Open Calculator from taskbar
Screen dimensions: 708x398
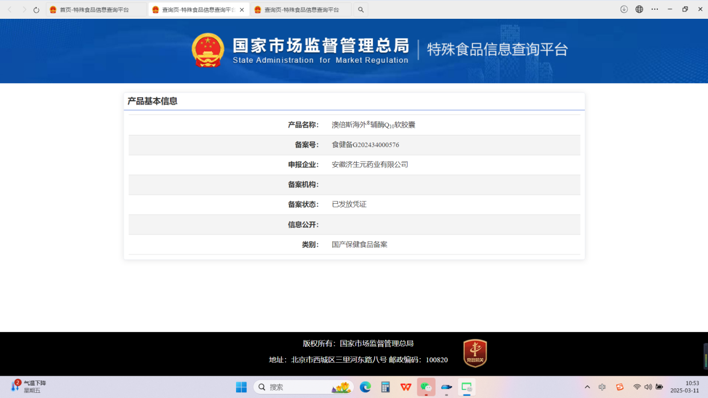(x=385, y=387)
